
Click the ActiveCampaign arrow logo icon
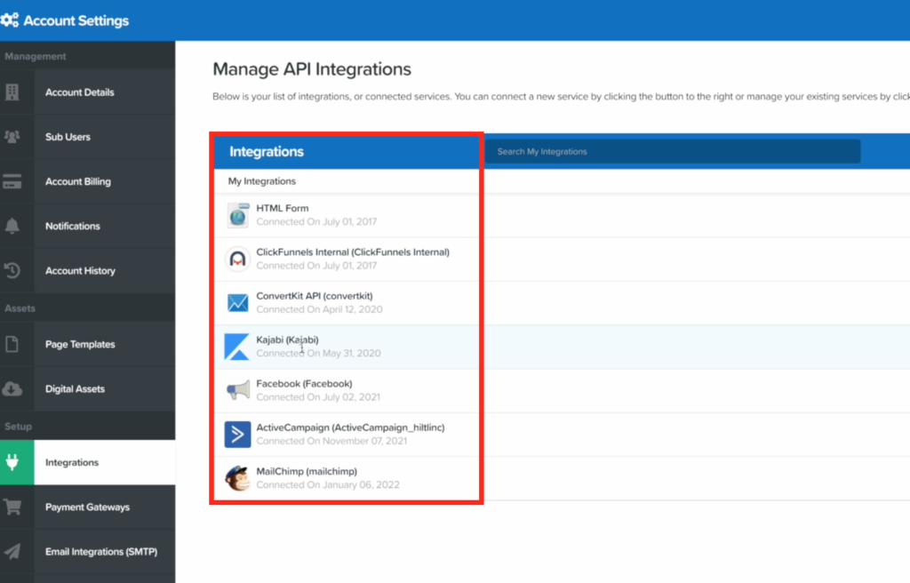237,435
